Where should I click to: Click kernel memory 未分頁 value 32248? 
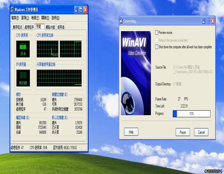pyautogui.click(x=79, y=132)
